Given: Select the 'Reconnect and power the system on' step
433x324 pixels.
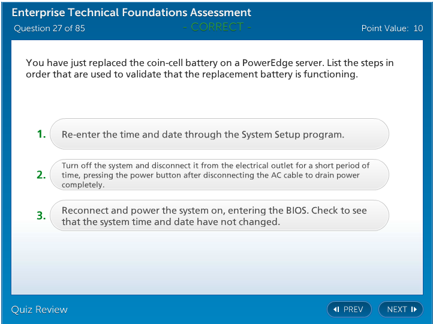Looking at the screenshot, I should pos(219,215).
